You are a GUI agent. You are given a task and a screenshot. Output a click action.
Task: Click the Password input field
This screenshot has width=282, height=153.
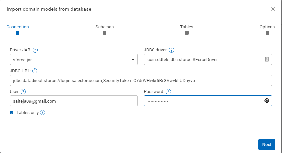[204, 101]
